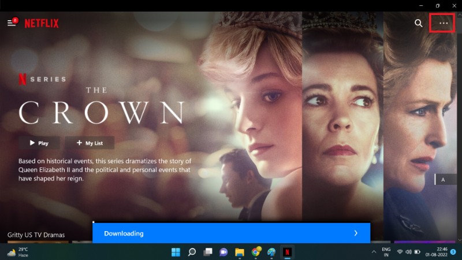Screen dimensions: 462x260
Task: Open Windows taskbar search
Action: 192,252
